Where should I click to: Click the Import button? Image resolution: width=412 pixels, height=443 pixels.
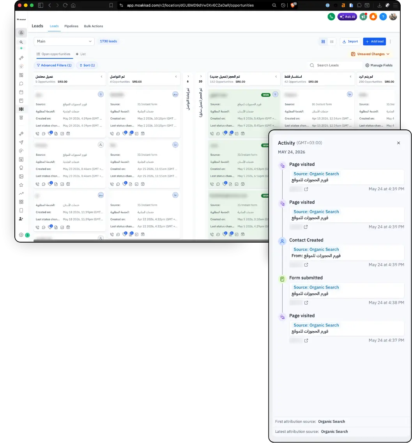(350, 41)
